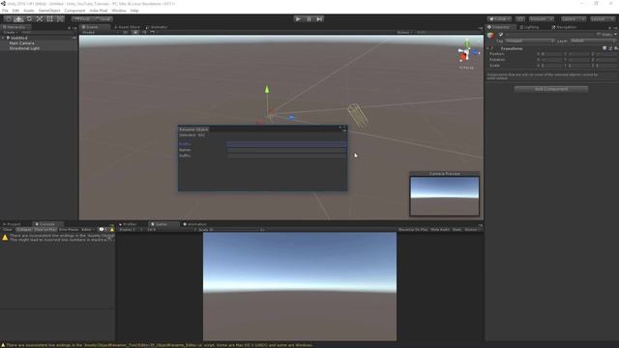Select the Hand tool in the toolbar
Screen dimensions: 619x348
tap(8, 19)
